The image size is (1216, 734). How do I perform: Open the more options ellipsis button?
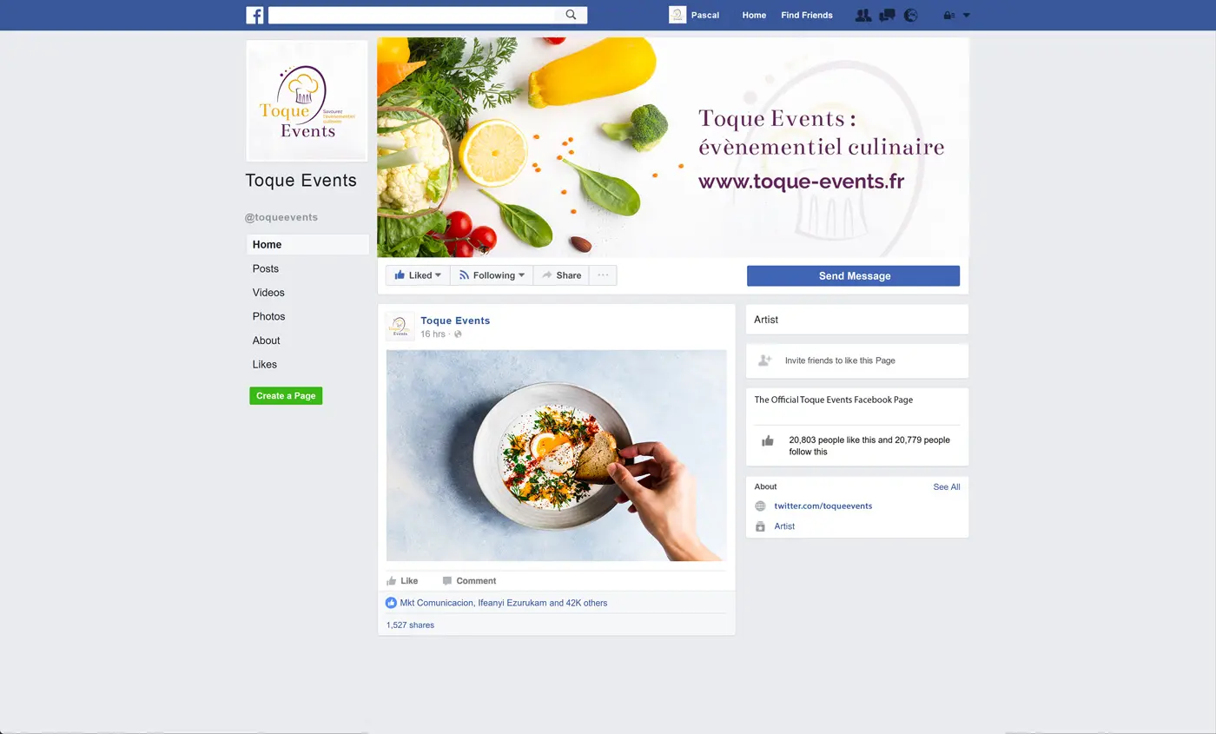pyautogui.click(x=603, y=275)
